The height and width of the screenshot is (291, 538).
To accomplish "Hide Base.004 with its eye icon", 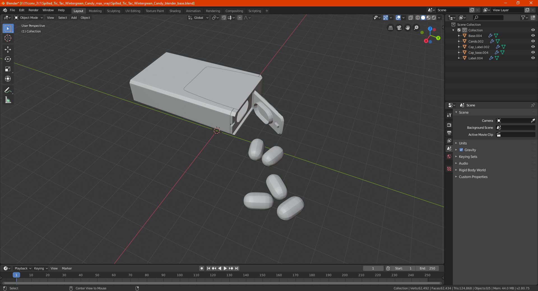I will point(533,36).
